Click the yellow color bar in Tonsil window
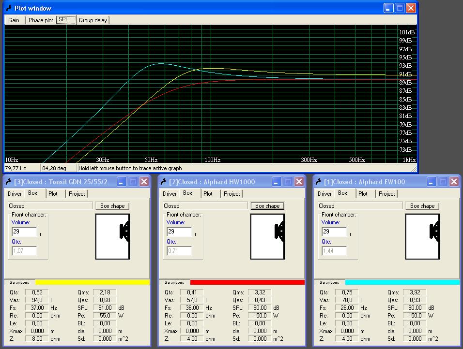463x349 pixels. 92,282
